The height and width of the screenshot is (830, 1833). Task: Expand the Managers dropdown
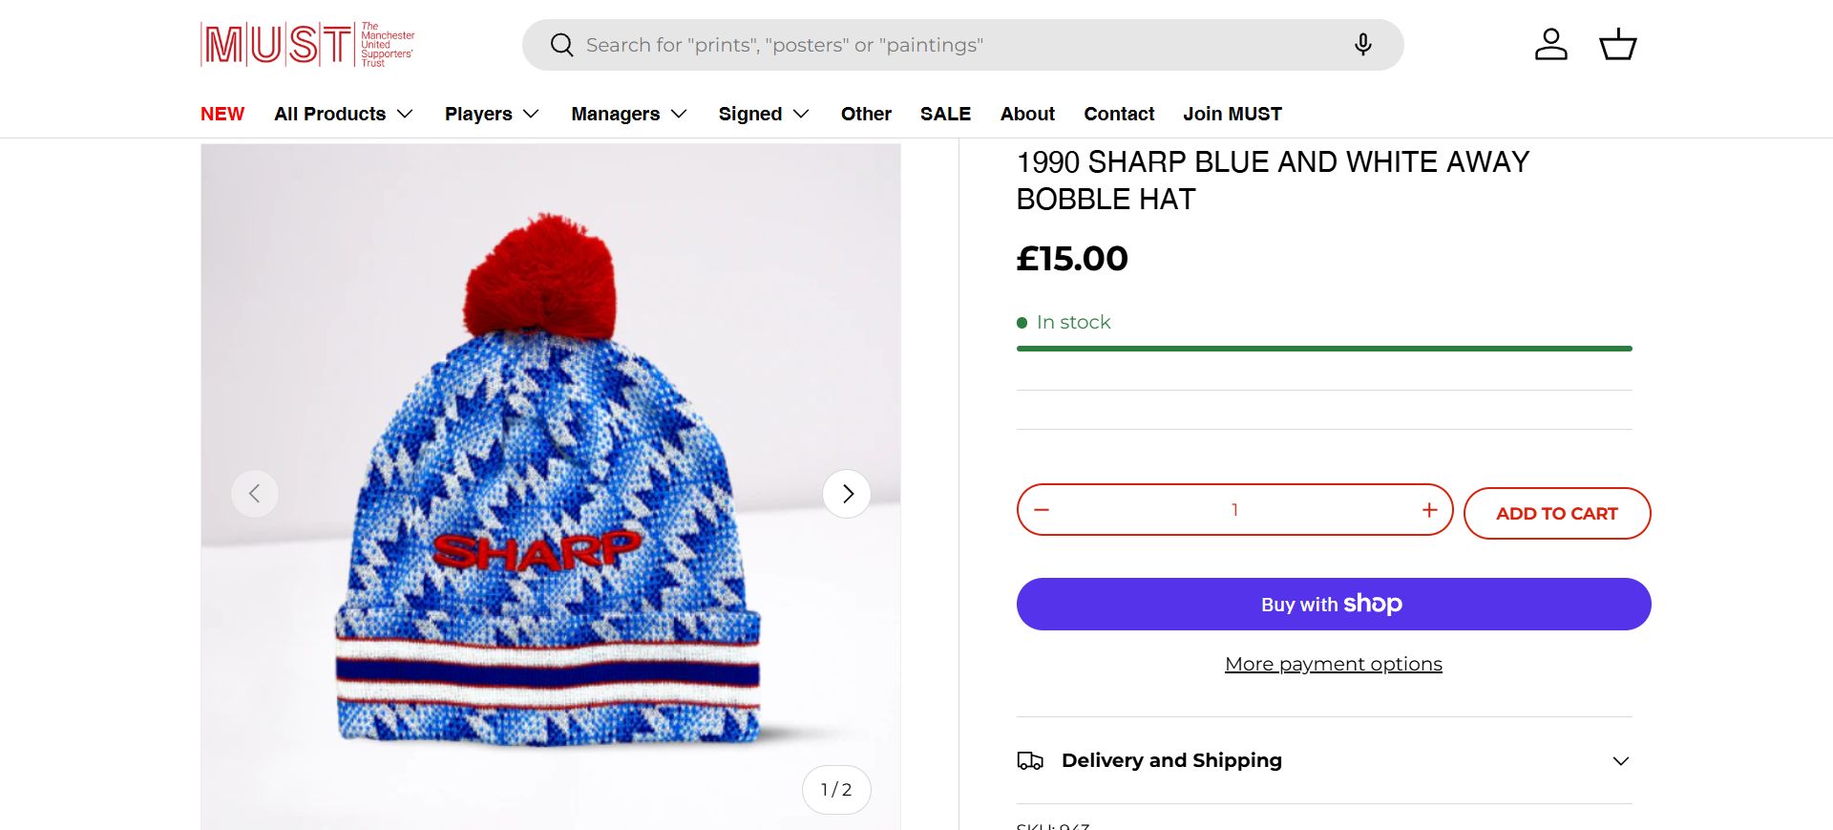click(x=629, y=114)
